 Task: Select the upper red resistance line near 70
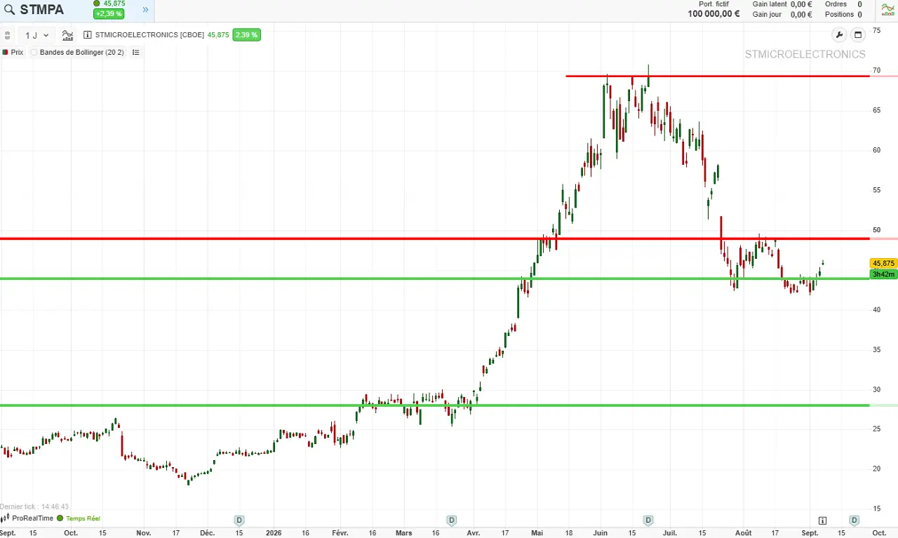pos(717,76)
